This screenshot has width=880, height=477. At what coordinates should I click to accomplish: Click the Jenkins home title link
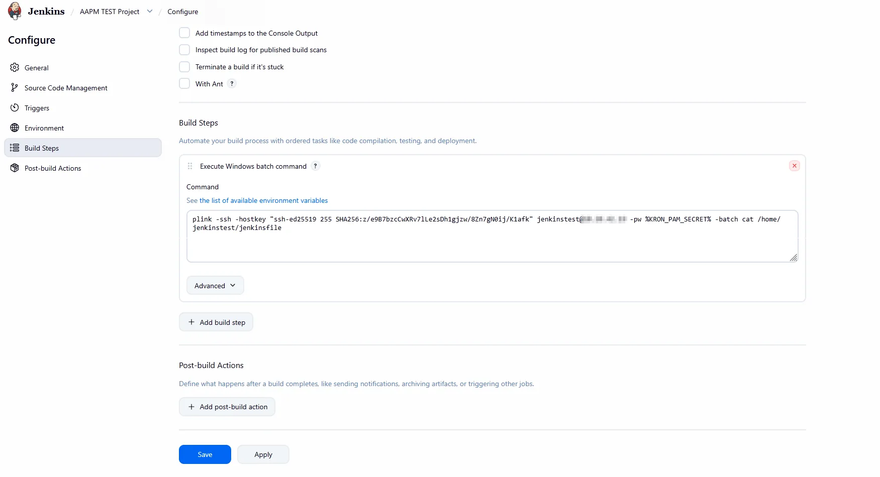(46, 11)
